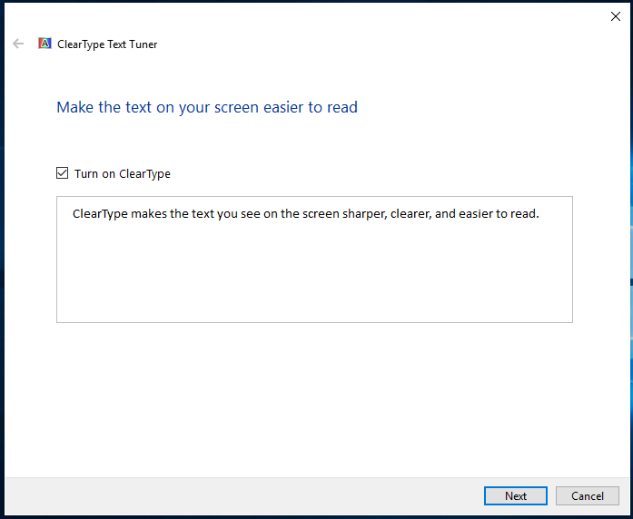Click the Next button
The image size is (633, 519).
(x=516, y=495)
